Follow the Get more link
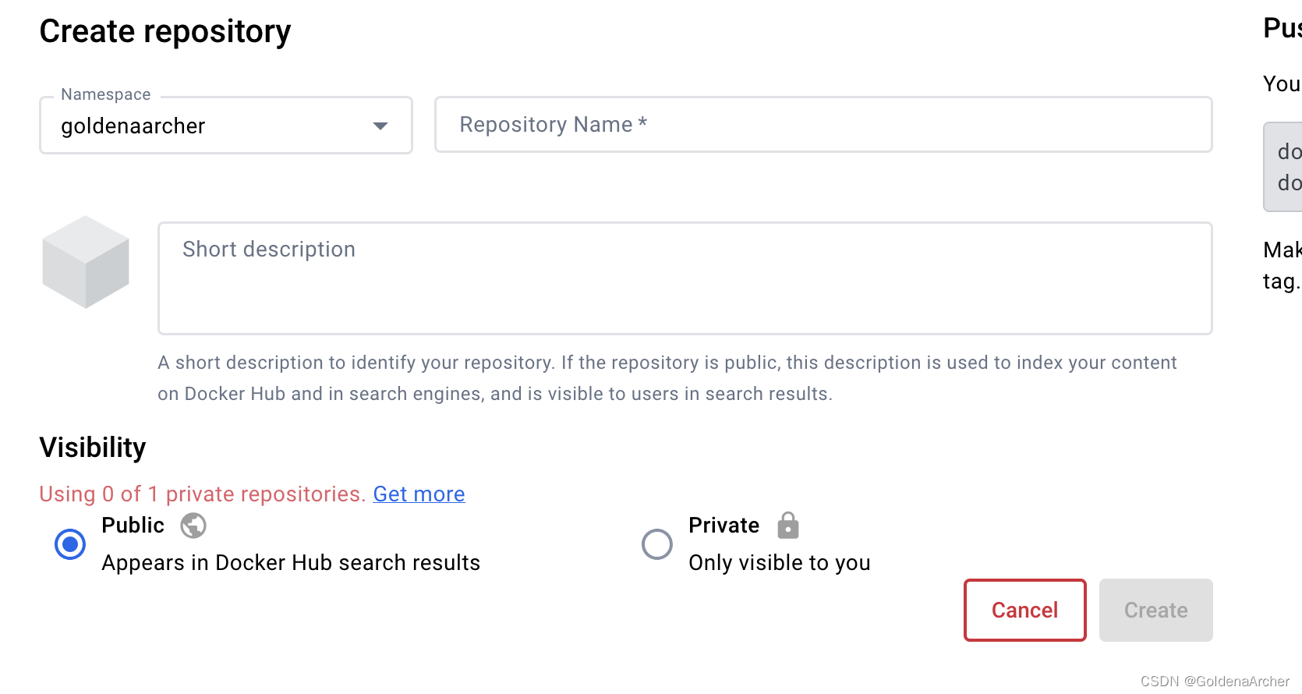Screen dimensions: 1302x694 (419, 494)
